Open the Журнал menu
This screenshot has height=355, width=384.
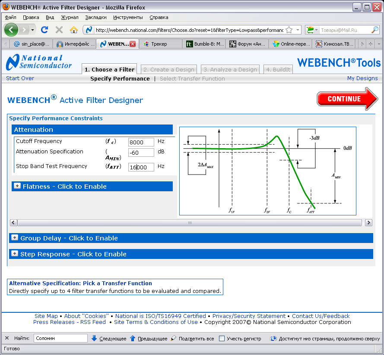click(x=70, y=17)
